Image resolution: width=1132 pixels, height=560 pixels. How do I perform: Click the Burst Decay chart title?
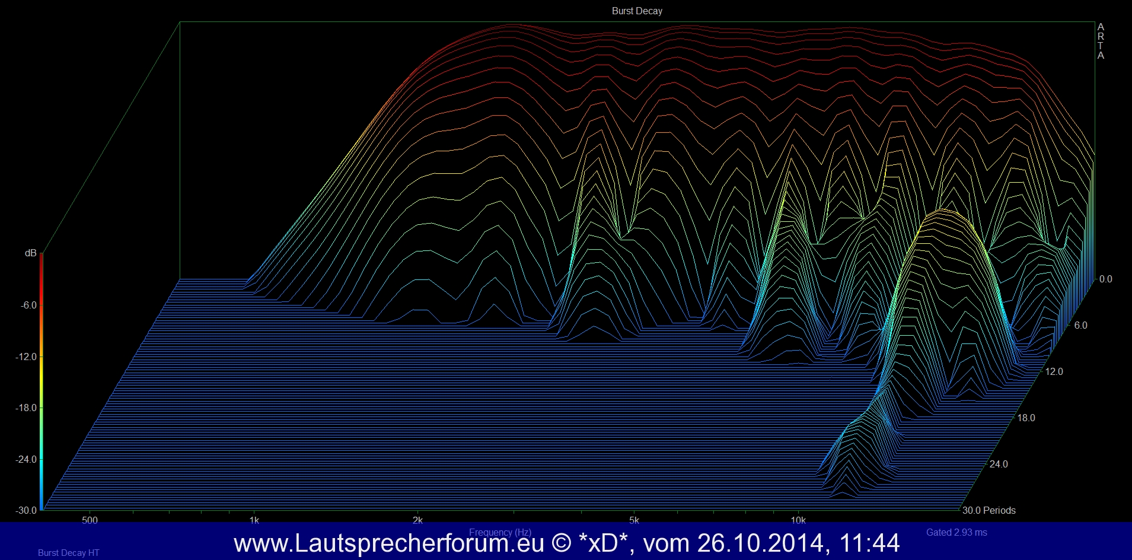tap(637, 11)
